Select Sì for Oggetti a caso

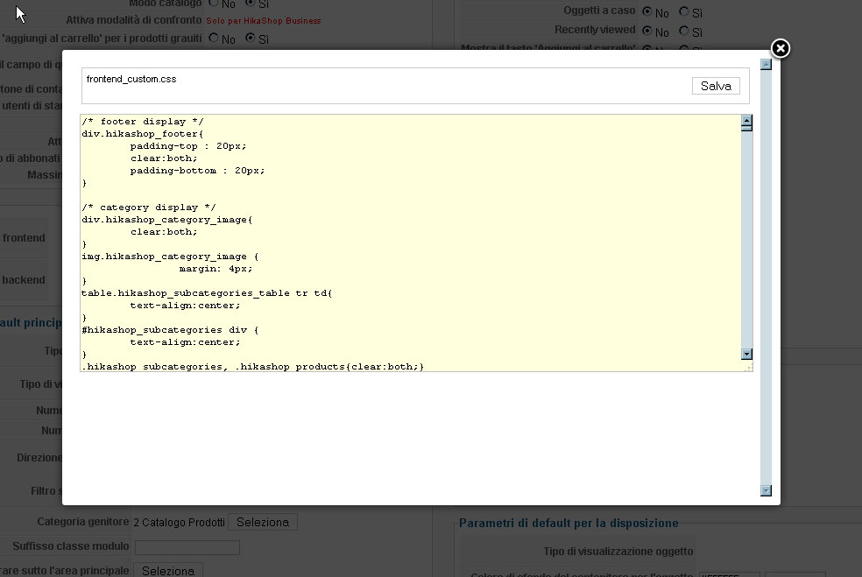[x=684, y=11]
